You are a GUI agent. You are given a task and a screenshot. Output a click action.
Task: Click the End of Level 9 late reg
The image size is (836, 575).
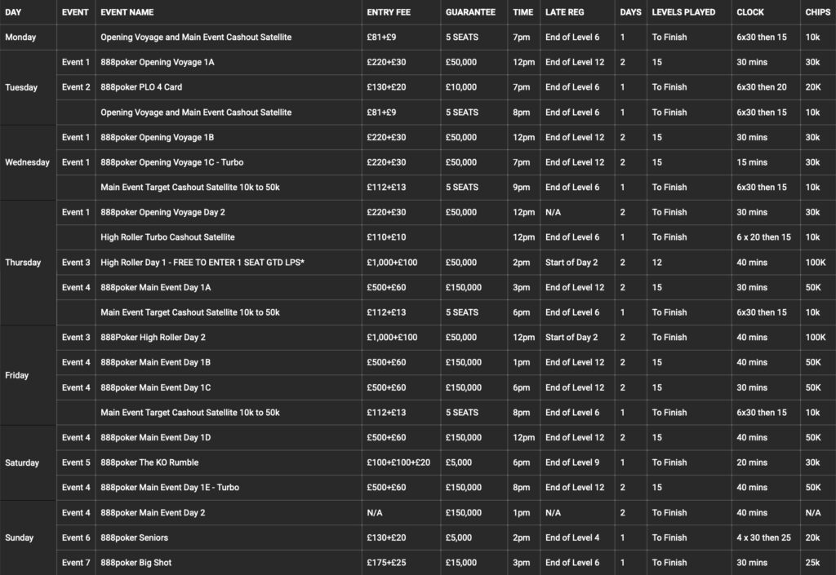click(572, 462)
